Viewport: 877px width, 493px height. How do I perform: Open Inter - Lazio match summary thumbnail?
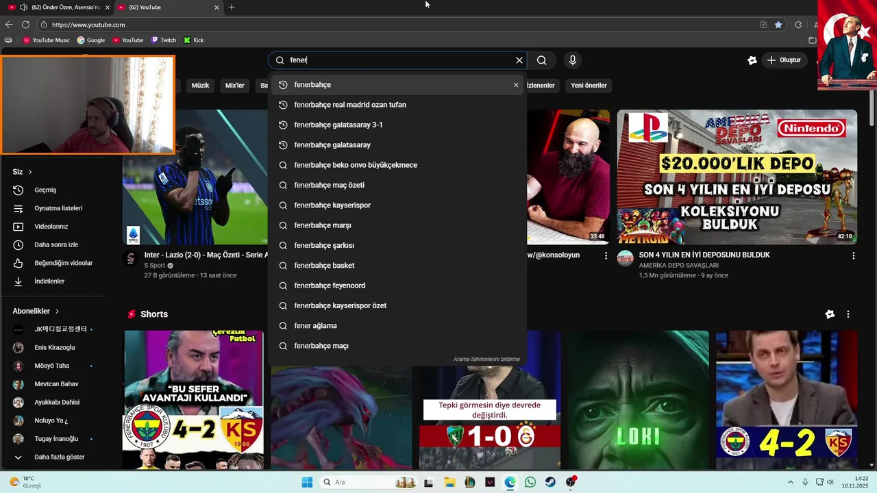(195, 177)
